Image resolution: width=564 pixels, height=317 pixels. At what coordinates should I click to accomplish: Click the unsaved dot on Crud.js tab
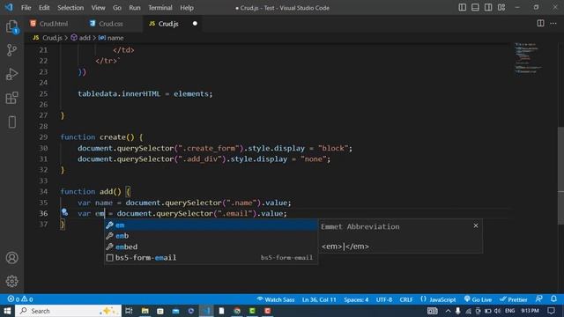click(195, 24)
